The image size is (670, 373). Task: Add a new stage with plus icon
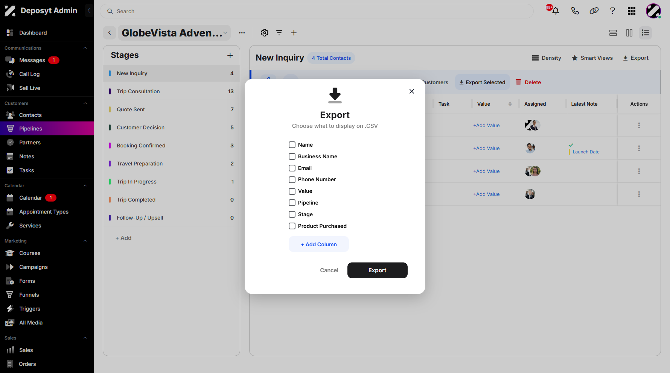click(x=230, y=55)
